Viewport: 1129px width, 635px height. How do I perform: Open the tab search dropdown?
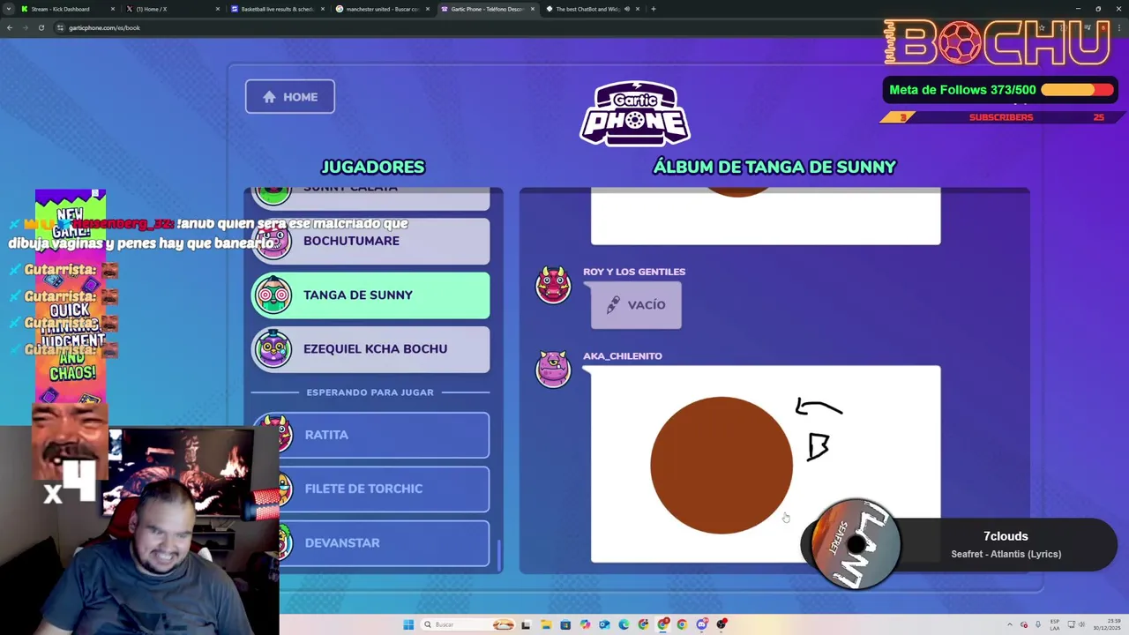click(9, 9)
